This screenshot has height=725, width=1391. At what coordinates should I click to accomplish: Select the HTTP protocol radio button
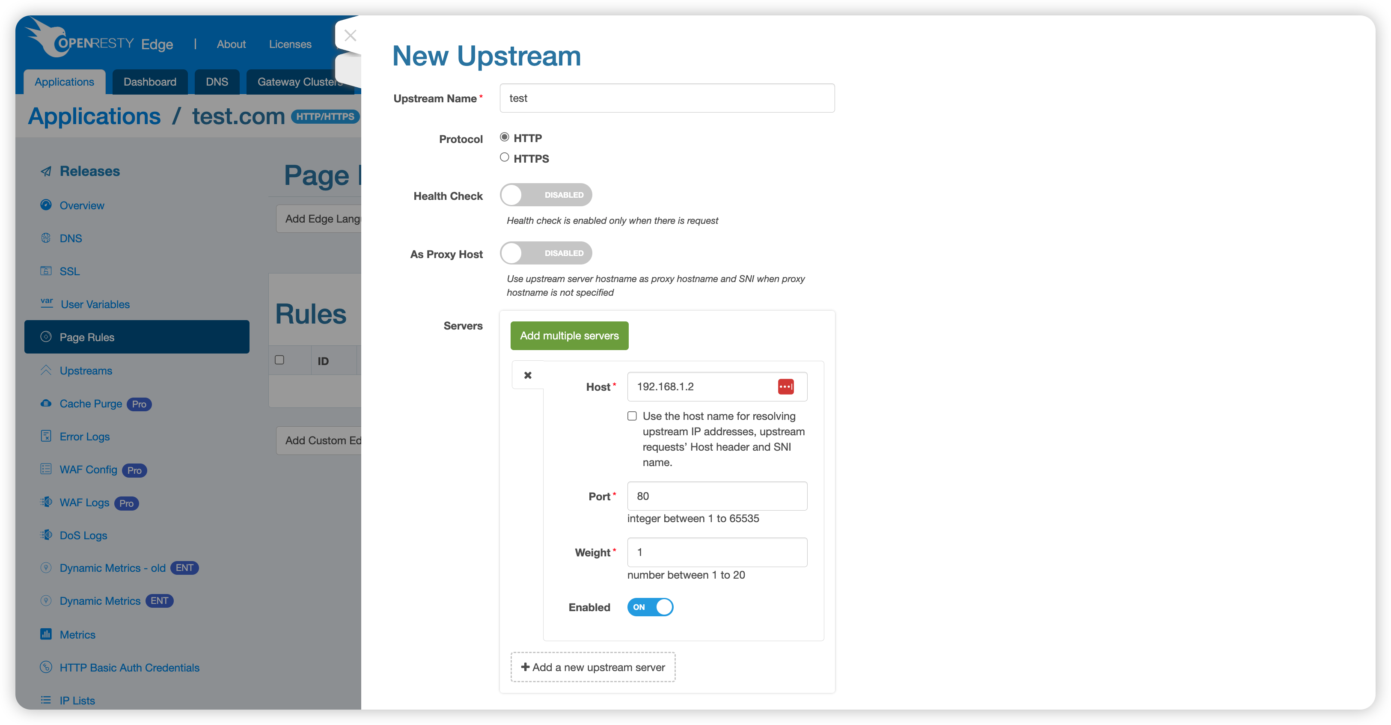[x=504, y=137]
